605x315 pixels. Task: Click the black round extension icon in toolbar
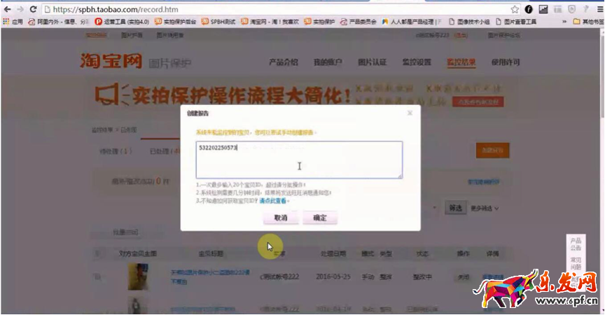[x=529, y=9]
